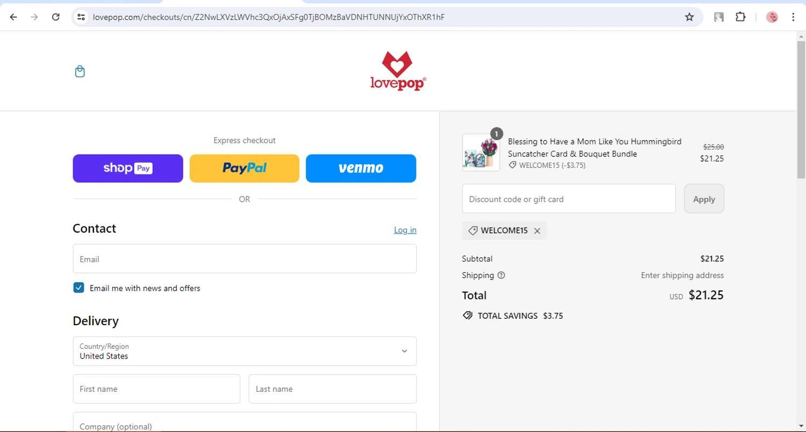Click the gray extension icon beside the star
The width and height of the screenshot is (806, 432).
[x=718, y=17]
